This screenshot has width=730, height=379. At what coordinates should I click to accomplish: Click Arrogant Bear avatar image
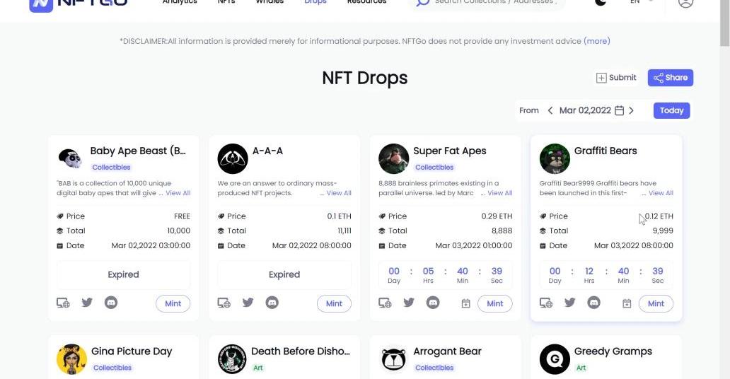[x=394, y=359]
